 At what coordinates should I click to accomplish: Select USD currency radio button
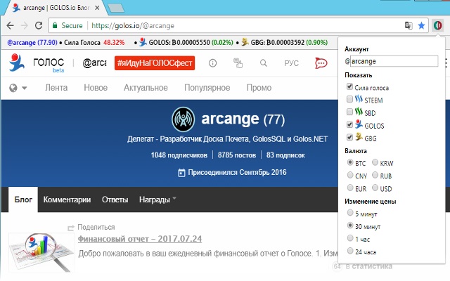[375, 188]
